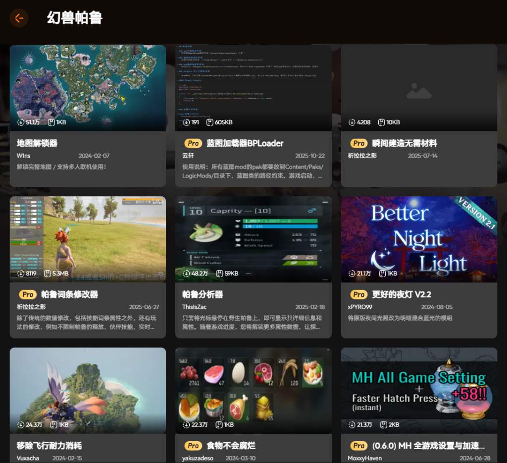
Task: Click the 幻兽帕鲁 page title
Action: (75, 18)
